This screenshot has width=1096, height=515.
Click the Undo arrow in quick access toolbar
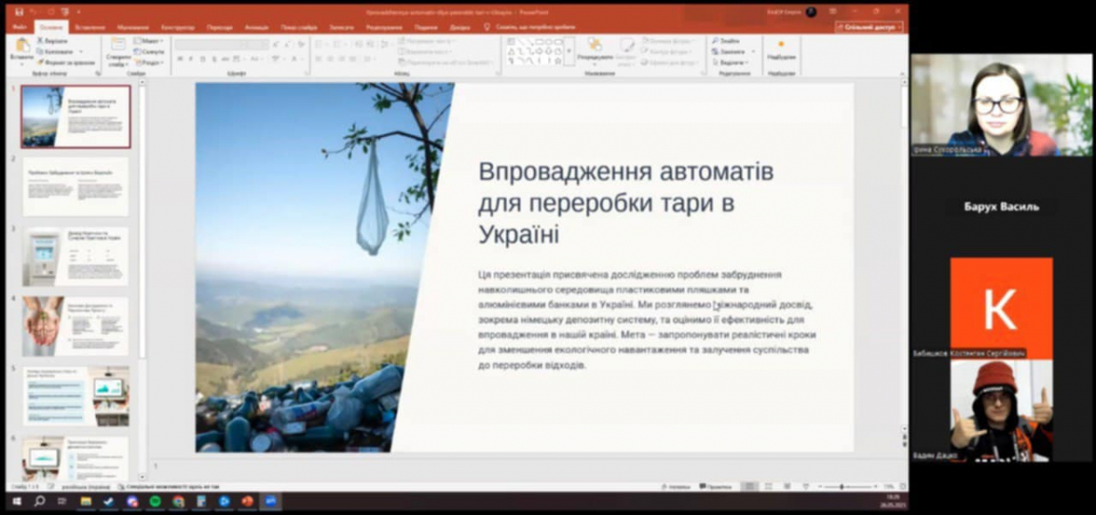33,12
